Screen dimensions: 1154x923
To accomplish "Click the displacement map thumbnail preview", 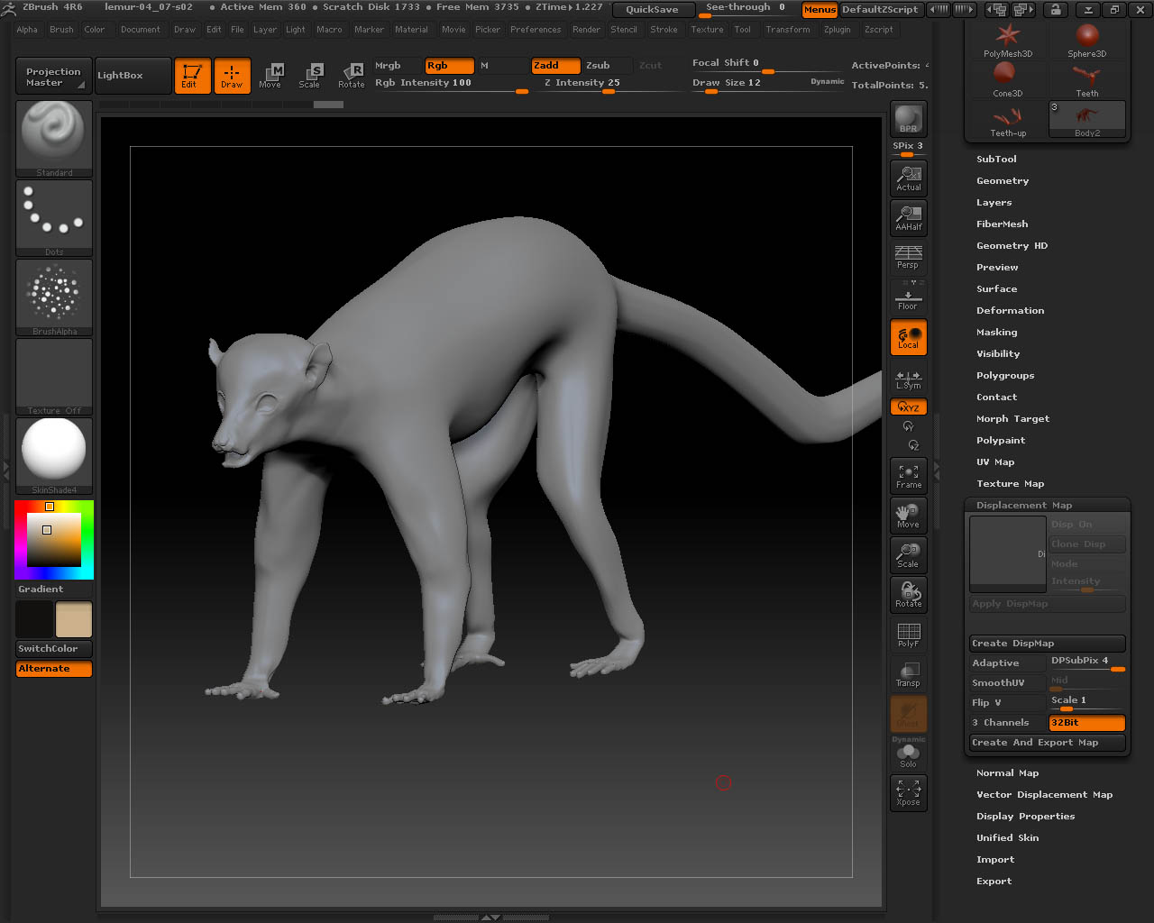I will (1008, 553).
